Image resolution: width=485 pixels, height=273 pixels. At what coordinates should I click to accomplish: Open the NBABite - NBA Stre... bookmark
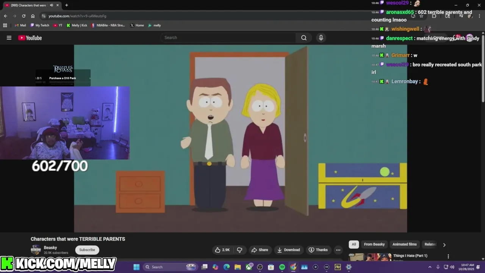108,25
